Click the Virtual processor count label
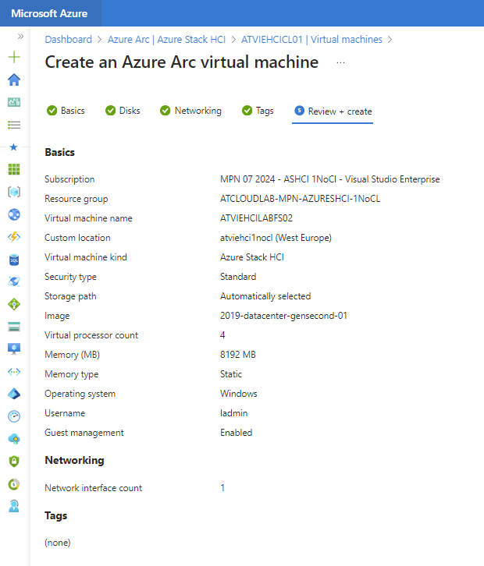The width and height of the screenshot is (484, 566). tap(91, 335)
